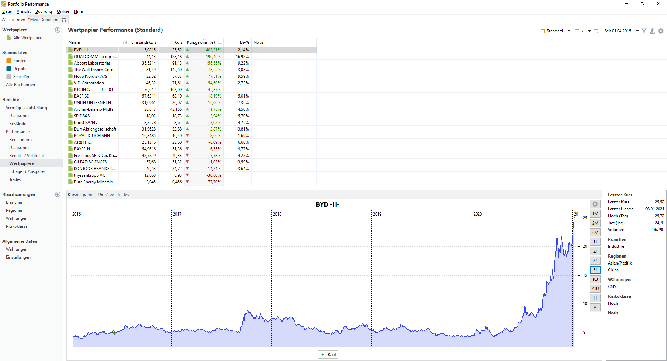Screen dimensions: 667x361
Task: Toggle the YTD chart period button
Action: tap(595, 289)
